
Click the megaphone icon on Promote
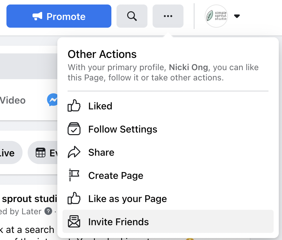(37, 16)
